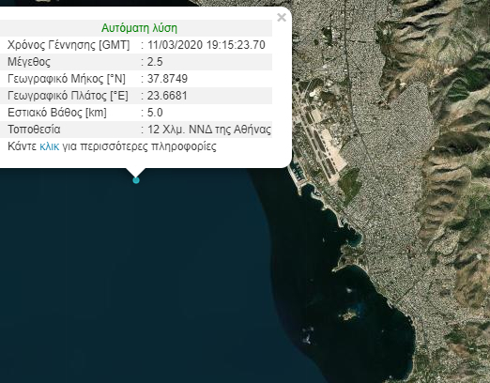490x383 pixels.
Task: Click the 'Γεωγραφικό Μήκος [°N]' label
Action: [x=67, y=79]
